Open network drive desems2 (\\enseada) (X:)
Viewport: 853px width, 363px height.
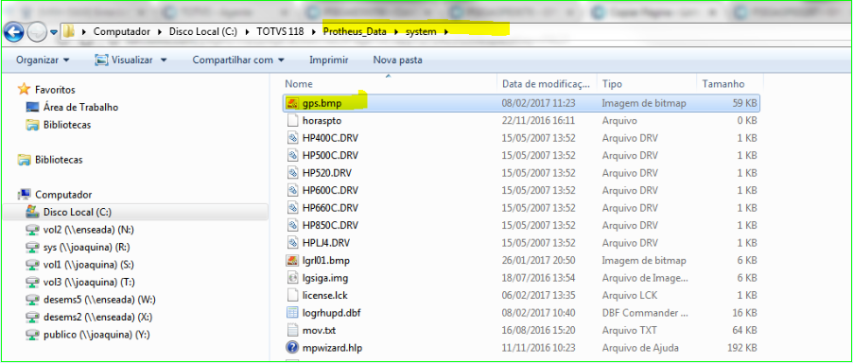(x=98, y=317)
